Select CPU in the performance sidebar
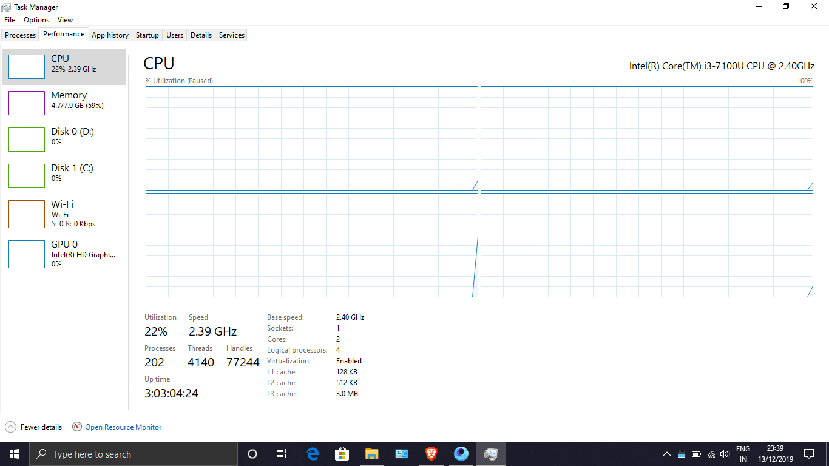Viewport: 829px width, 466px height. (x=64, y=67)
